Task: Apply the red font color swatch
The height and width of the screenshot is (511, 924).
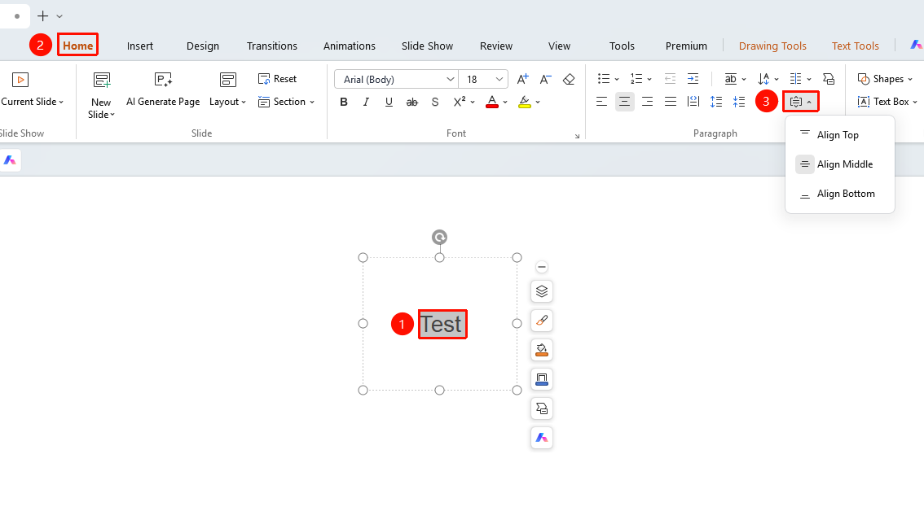Action: (492, 102)
